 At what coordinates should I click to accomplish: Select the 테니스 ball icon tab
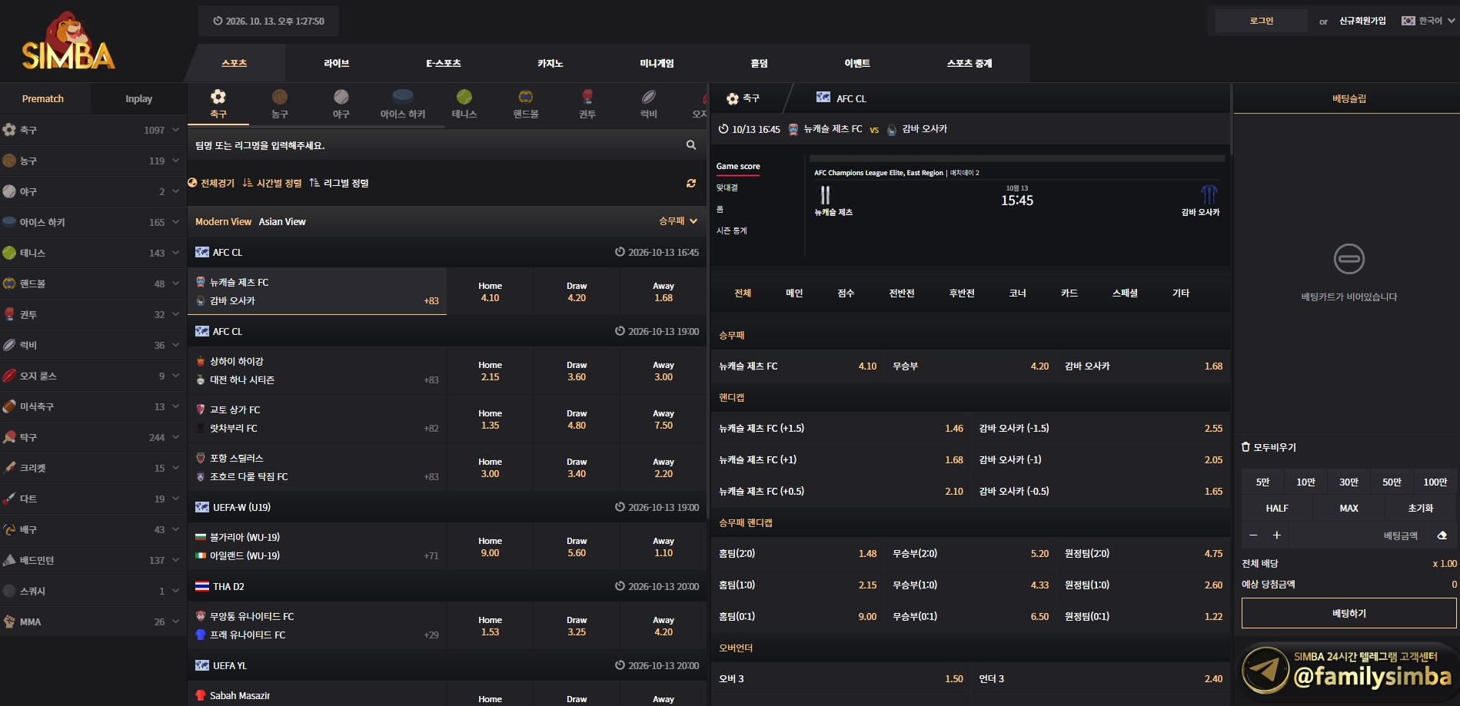pos(464,104)
